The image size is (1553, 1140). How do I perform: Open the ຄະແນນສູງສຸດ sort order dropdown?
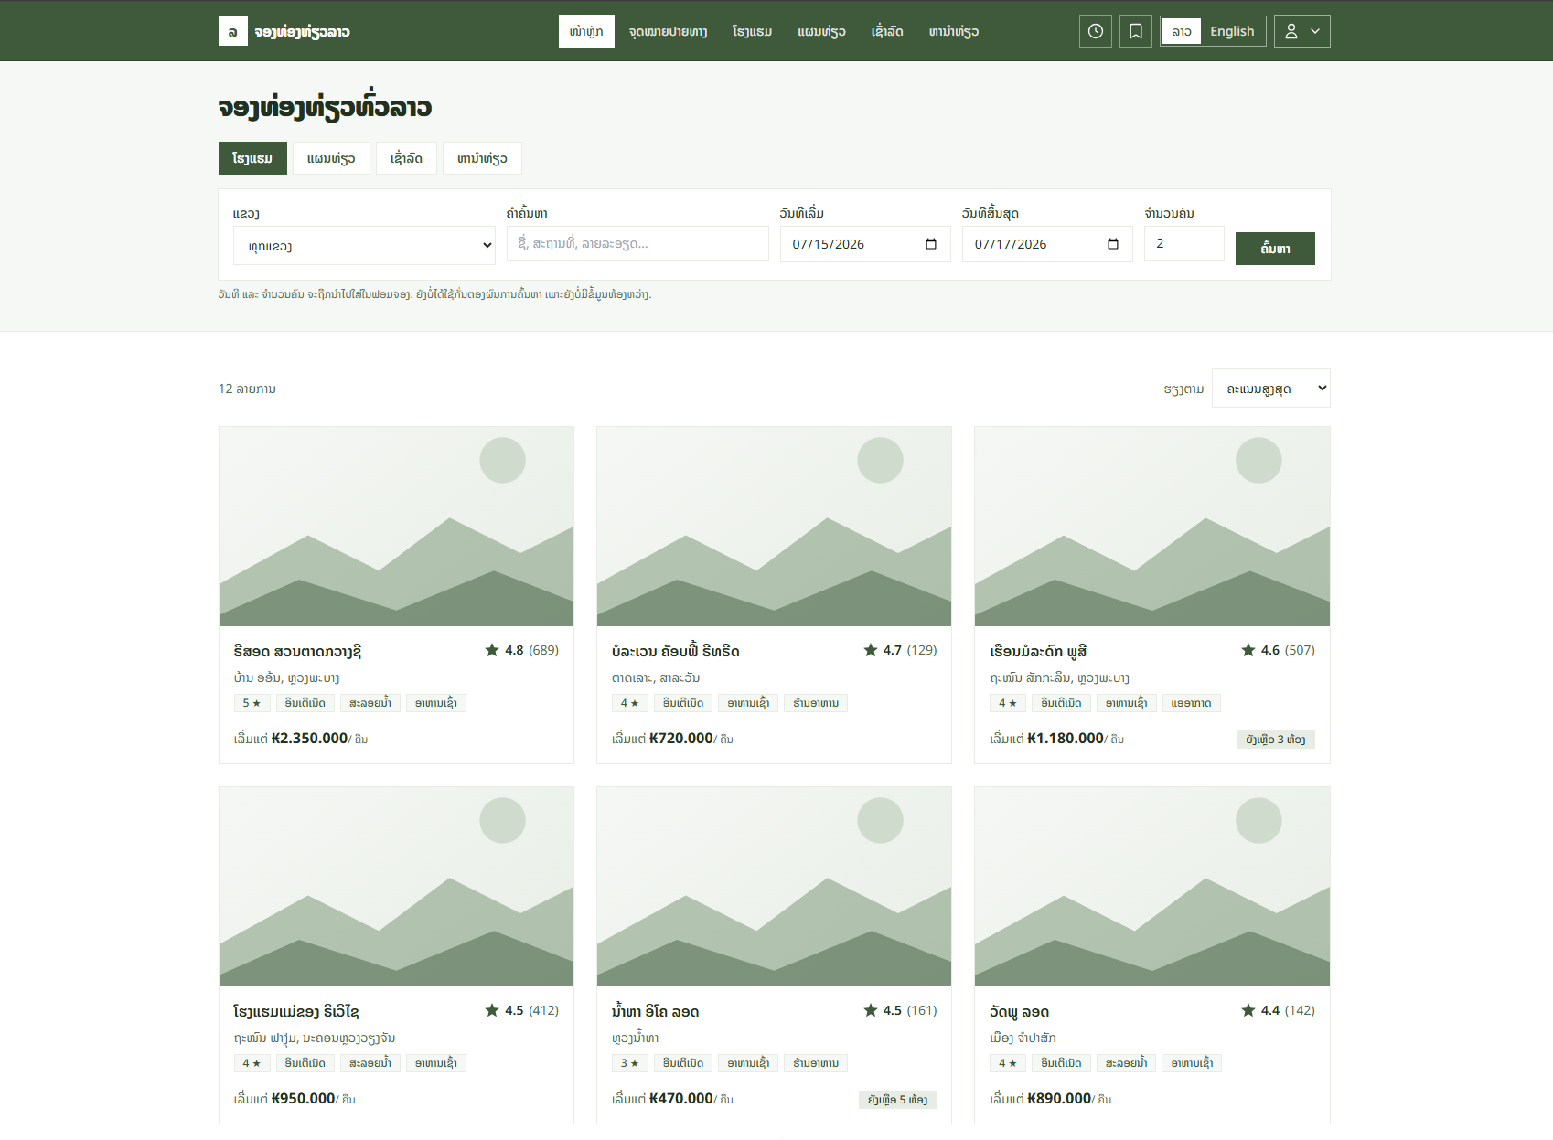tap(1271, 389)
